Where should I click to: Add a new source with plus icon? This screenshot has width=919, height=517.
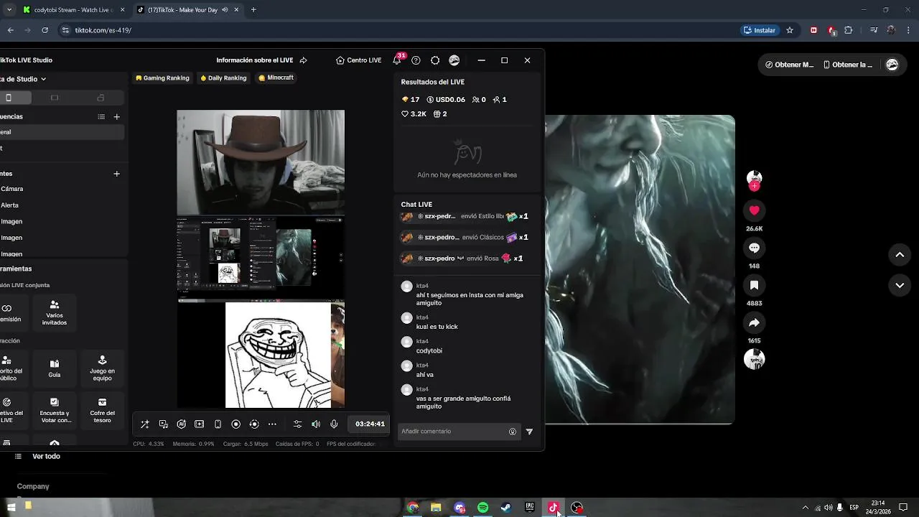click(116, 174)
